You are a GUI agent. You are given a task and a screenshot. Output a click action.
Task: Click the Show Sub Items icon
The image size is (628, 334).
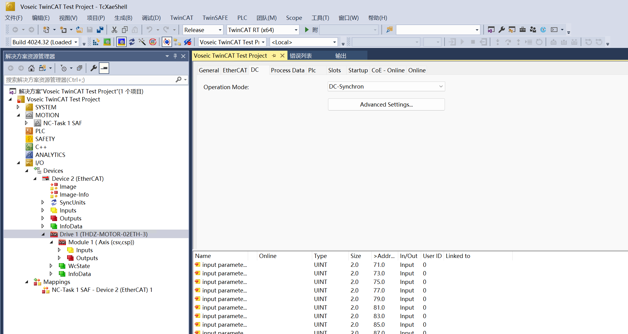point(177,42)
